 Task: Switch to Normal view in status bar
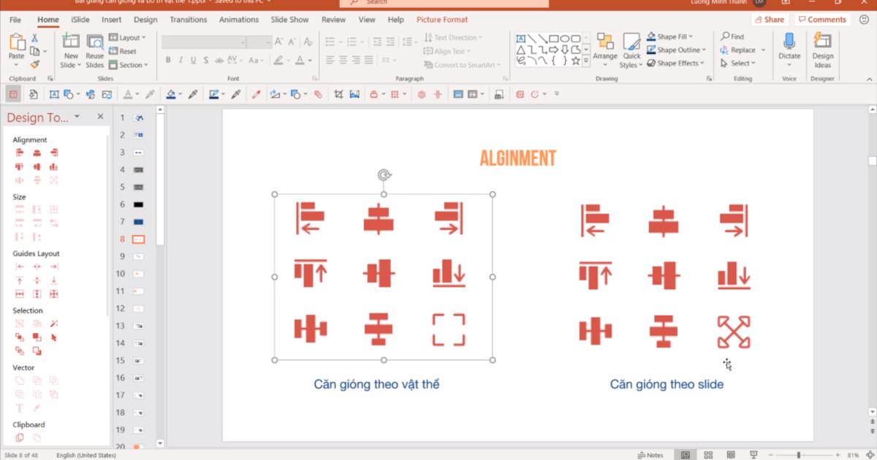click(x=686, y=455)
